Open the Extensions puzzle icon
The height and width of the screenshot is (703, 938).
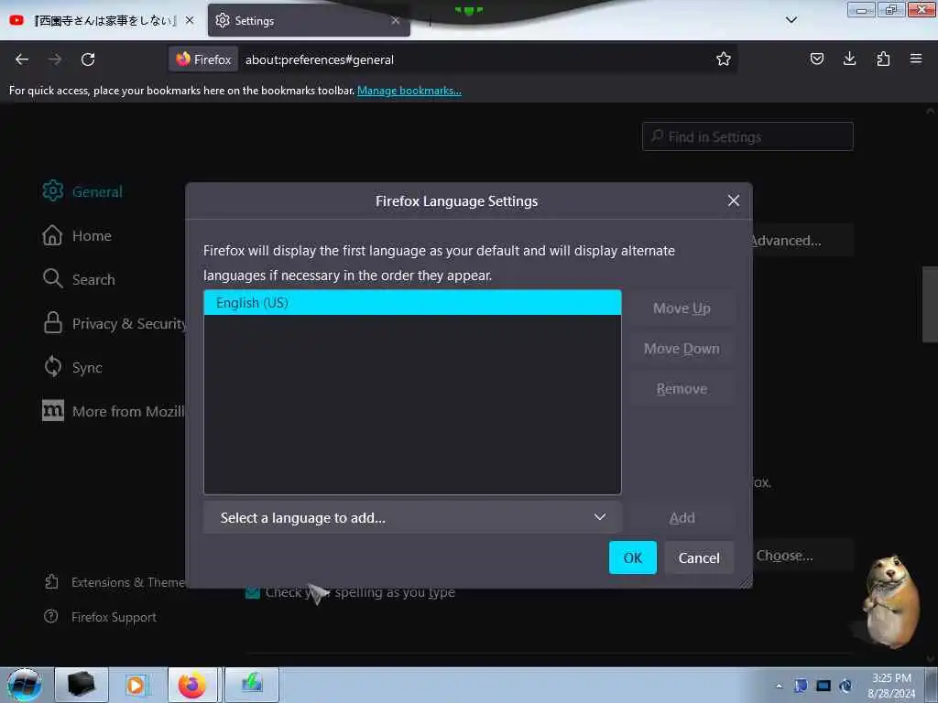coord(883,59)
